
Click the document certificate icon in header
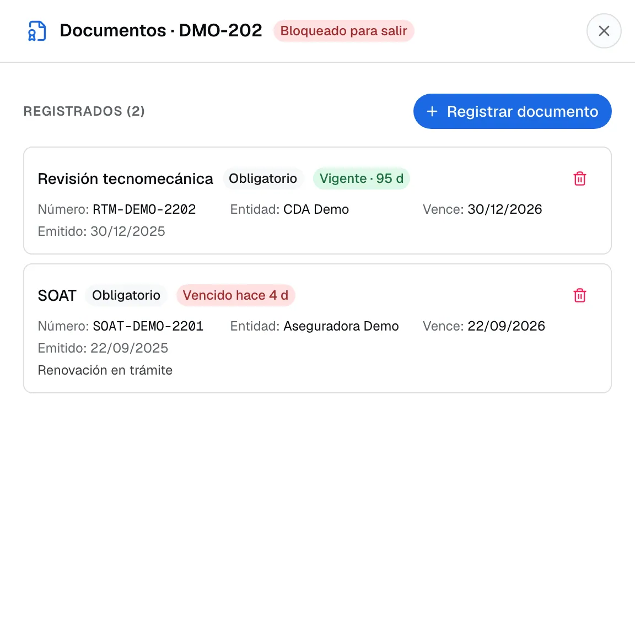37,31
